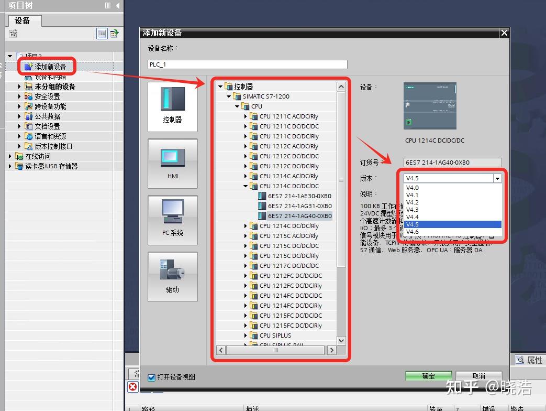
Task: Open the 版本 version dropdown arrow
Action: [x=498, y=178]
